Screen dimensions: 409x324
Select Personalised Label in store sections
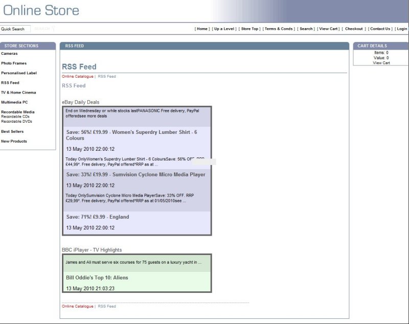19,73
